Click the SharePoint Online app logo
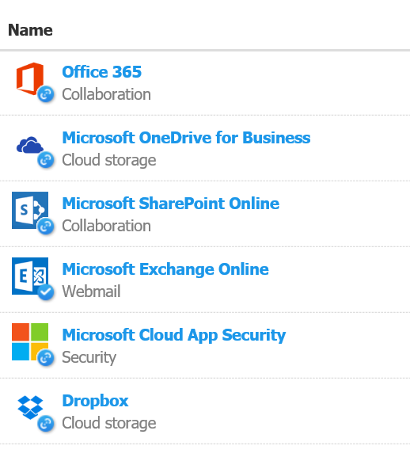The height and width of the screenshot is (461, 410). point(30,210)
